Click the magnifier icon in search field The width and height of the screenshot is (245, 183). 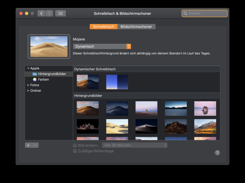185,14
